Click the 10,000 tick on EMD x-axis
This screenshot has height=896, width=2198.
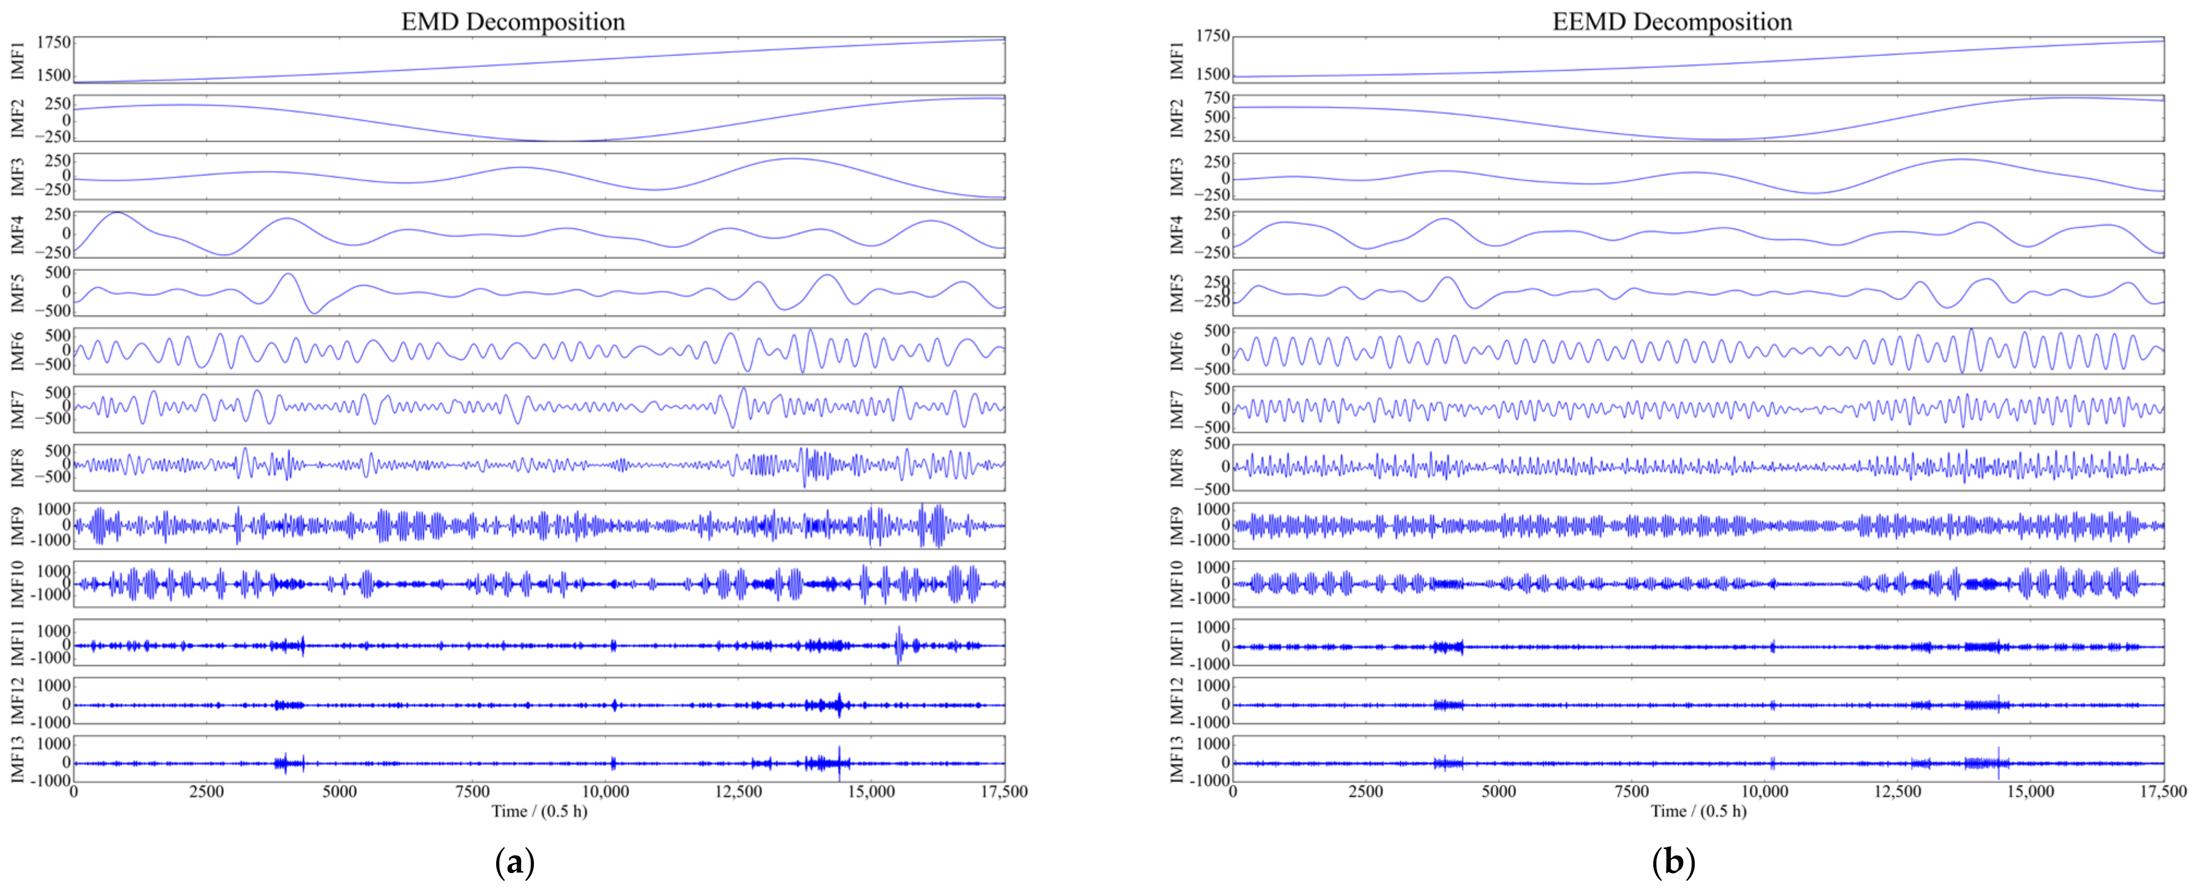click(605, 792)
